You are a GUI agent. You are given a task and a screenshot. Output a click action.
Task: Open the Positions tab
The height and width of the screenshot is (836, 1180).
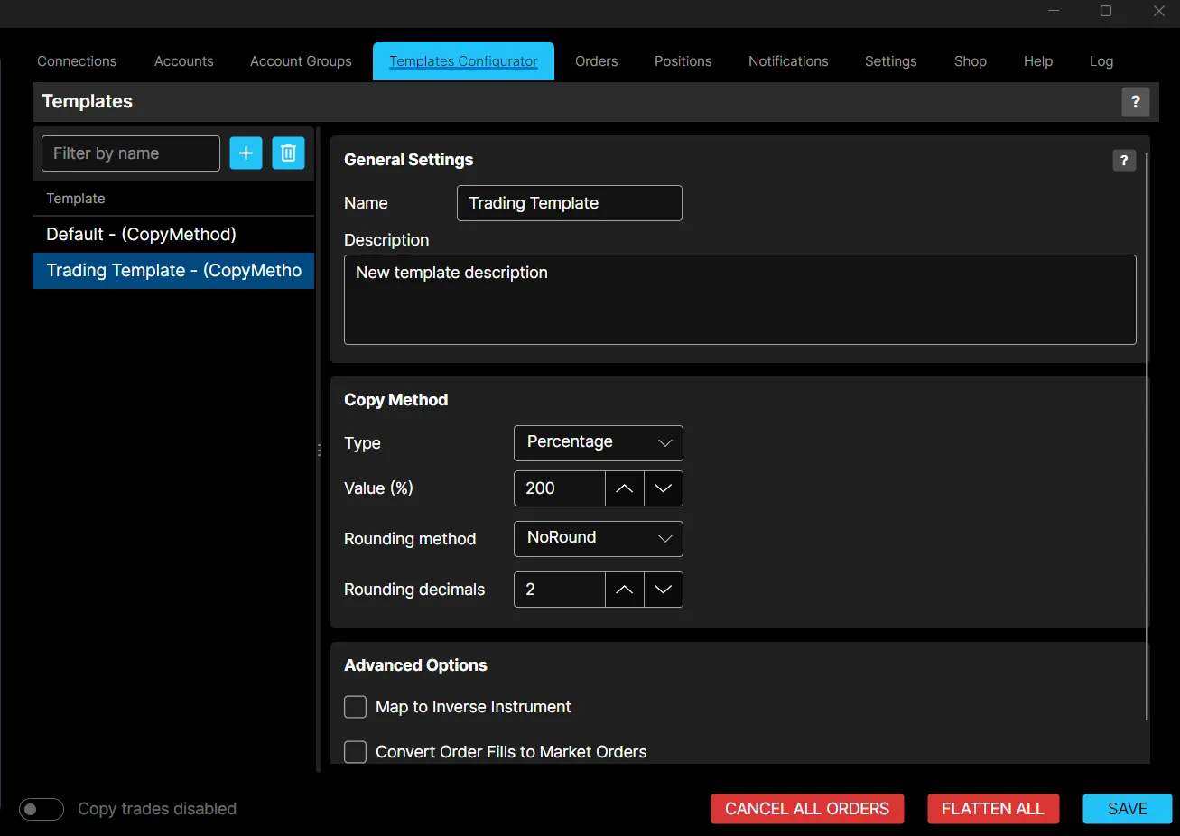point(683,61)
